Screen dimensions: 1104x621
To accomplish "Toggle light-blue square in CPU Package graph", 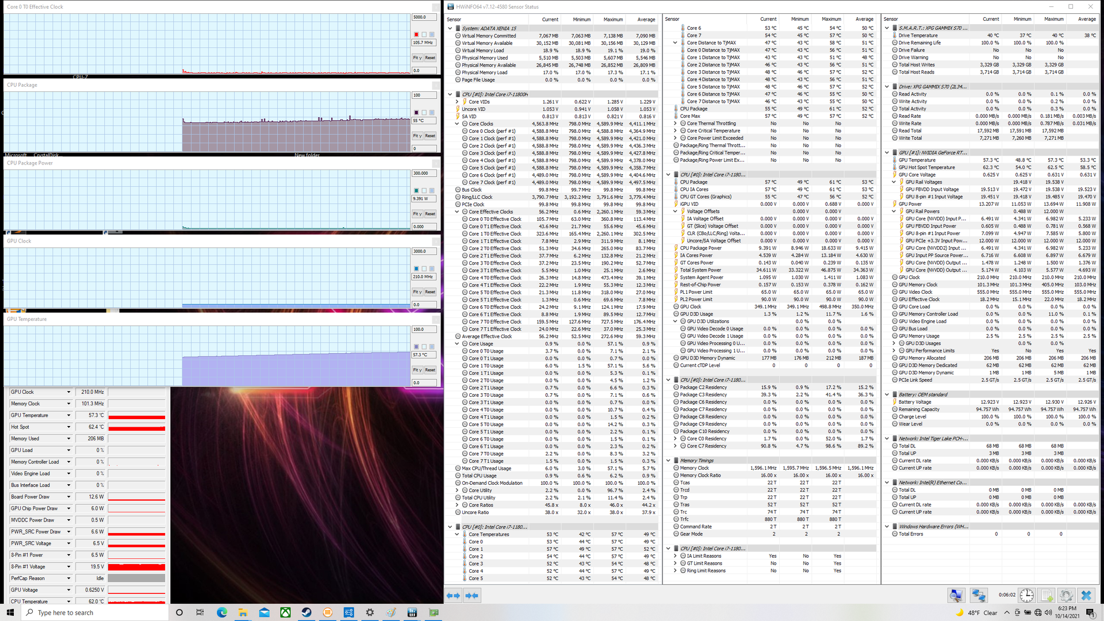I will pyautogui.click(x=432, y=113).
